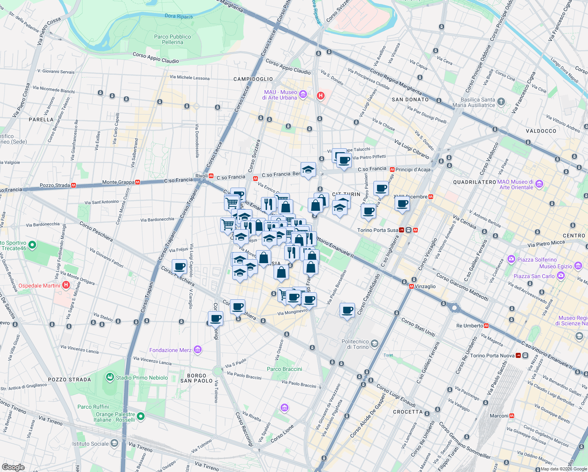Click the CENTRO district label
This screenshot has width=588, height=472.
click(x=574, y=236)
